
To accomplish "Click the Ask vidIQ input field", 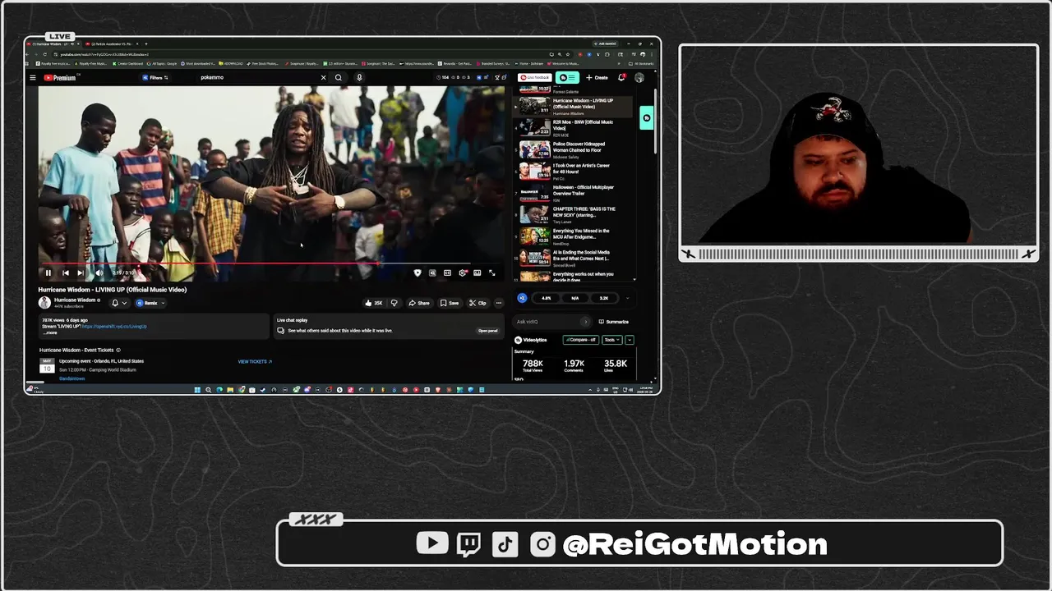I will [552, 322].
